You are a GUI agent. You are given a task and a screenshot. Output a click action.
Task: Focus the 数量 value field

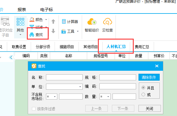124,97
